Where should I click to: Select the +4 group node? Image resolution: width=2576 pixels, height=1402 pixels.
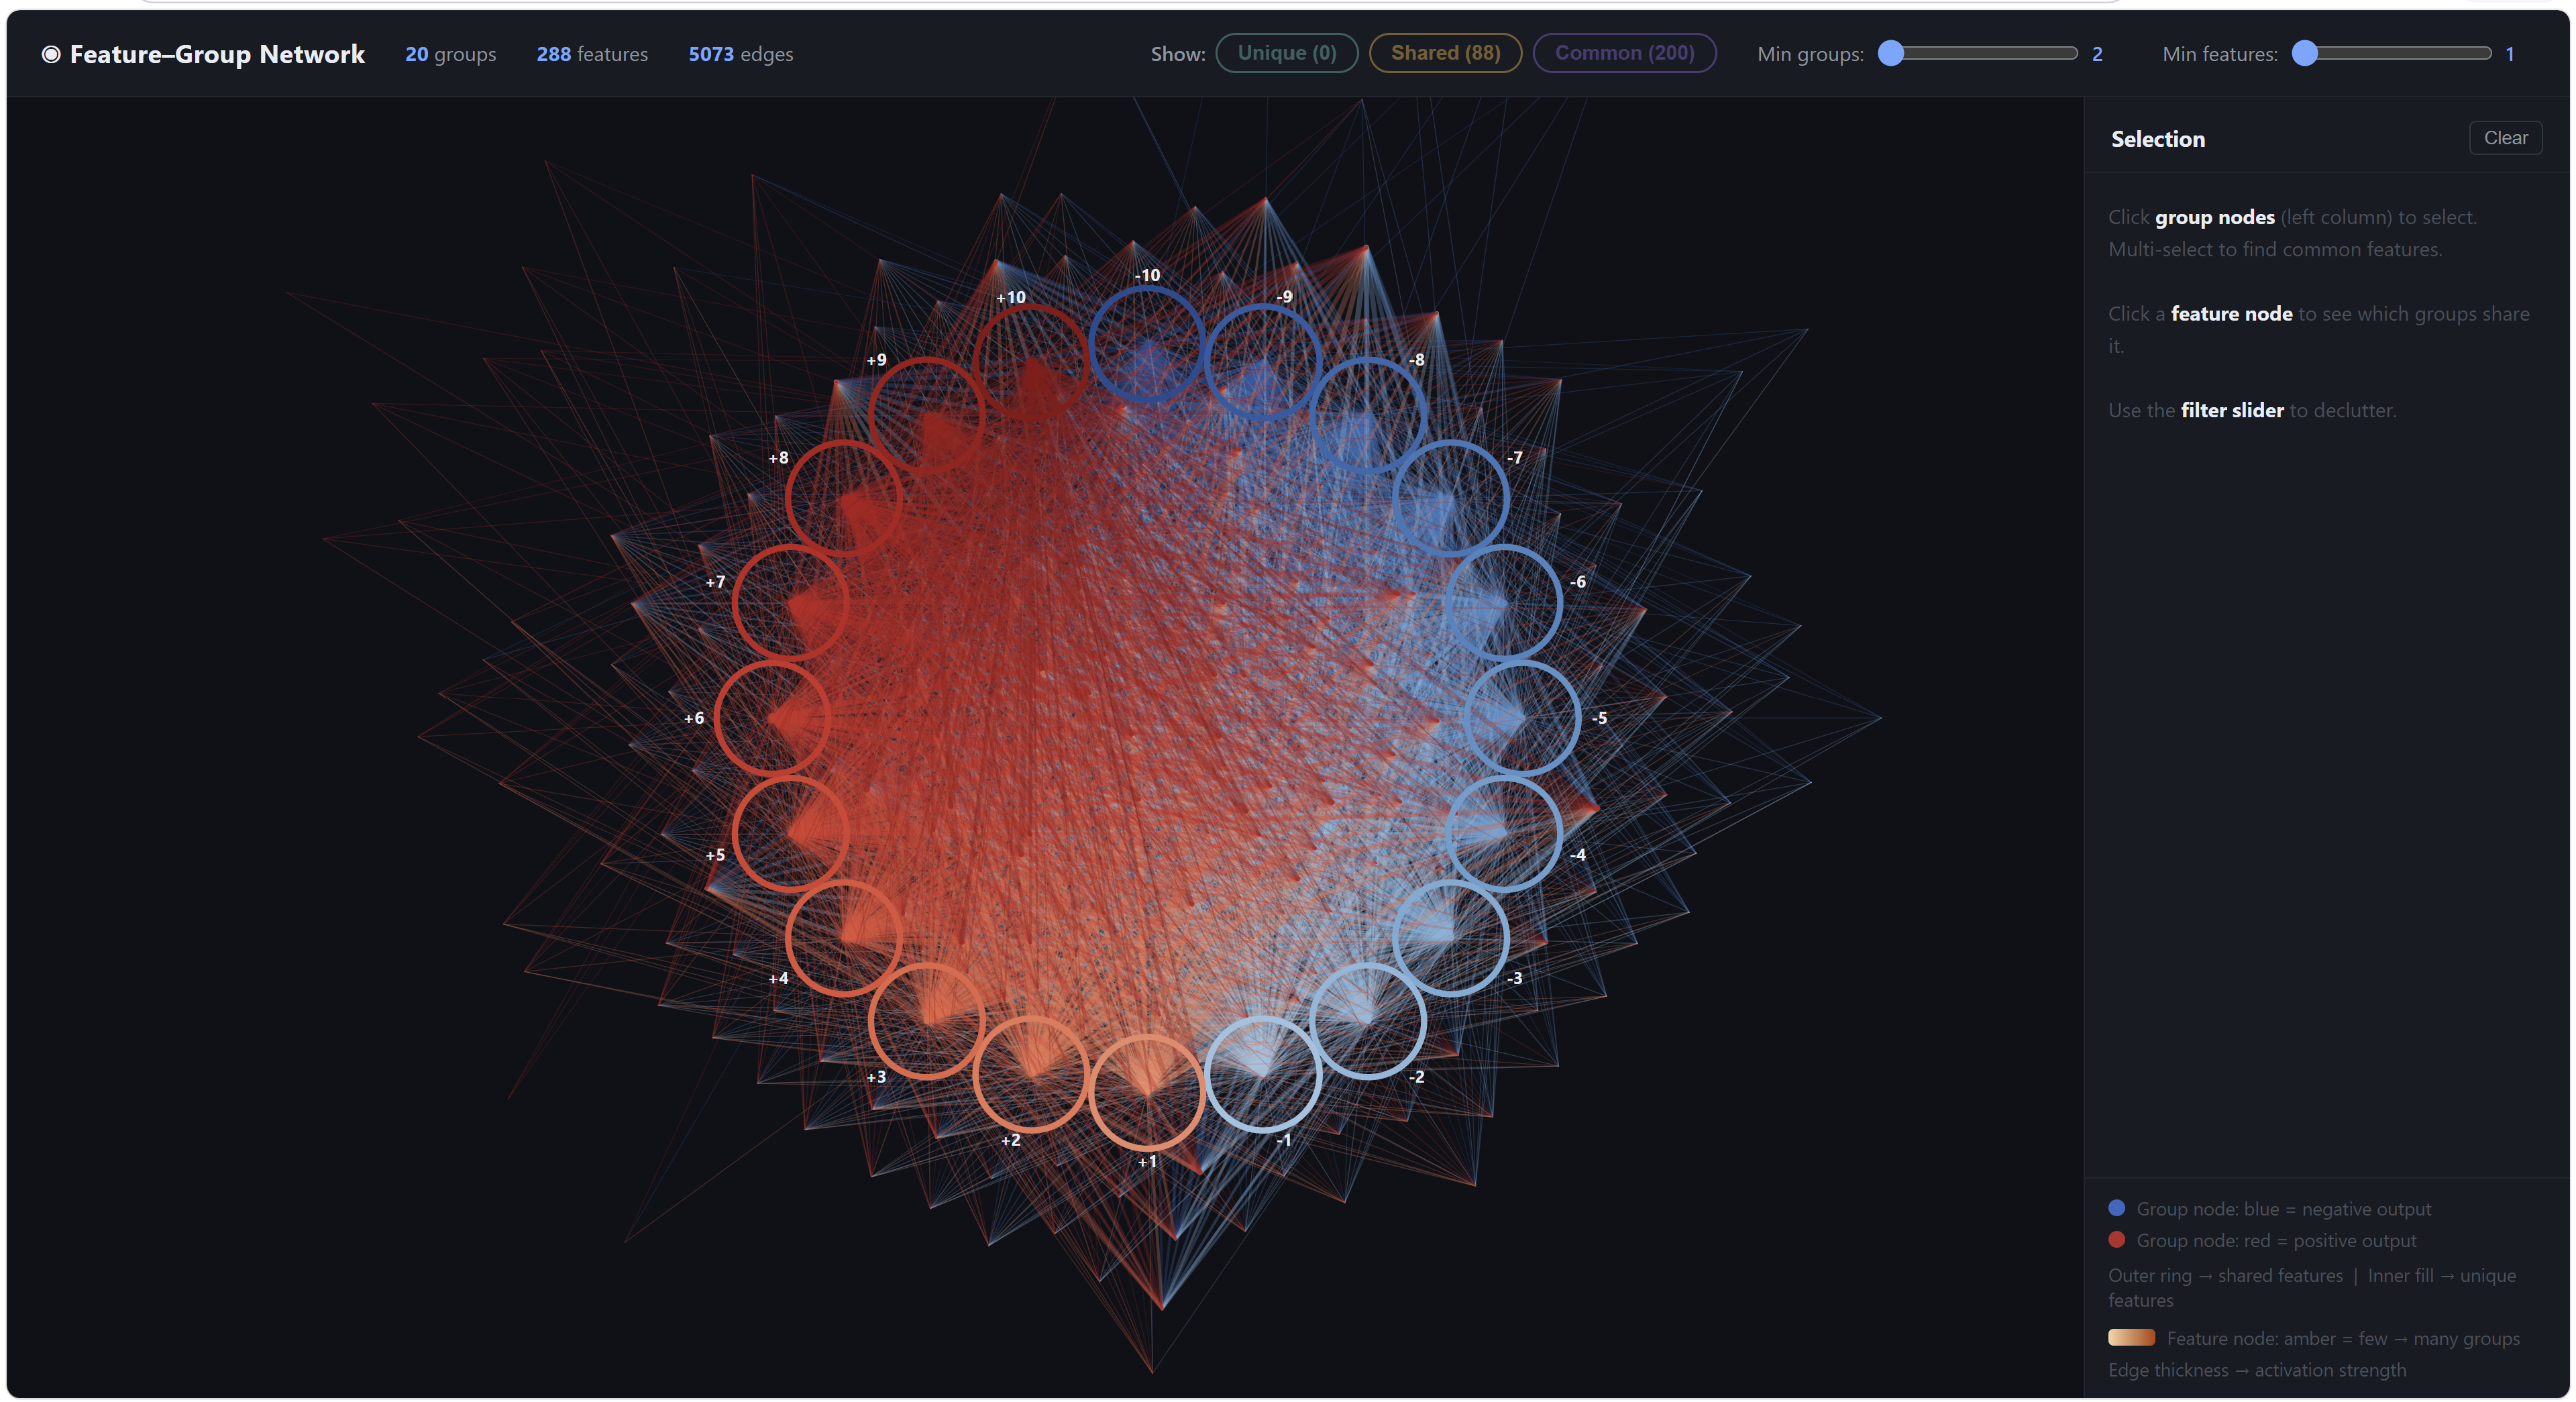[843, 938]
